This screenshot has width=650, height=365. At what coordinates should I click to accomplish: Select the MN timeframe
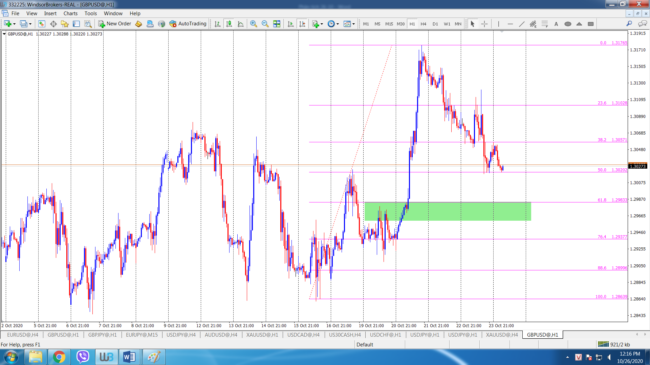[x=458, y=24]
